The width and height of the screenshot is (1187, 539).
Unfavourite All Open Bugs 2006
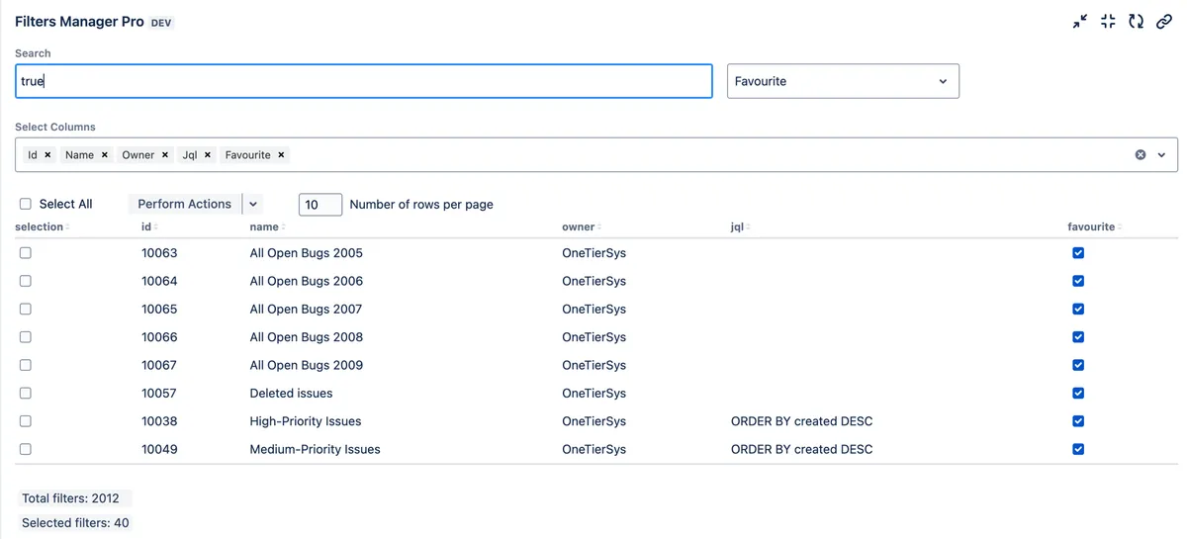1078,281
